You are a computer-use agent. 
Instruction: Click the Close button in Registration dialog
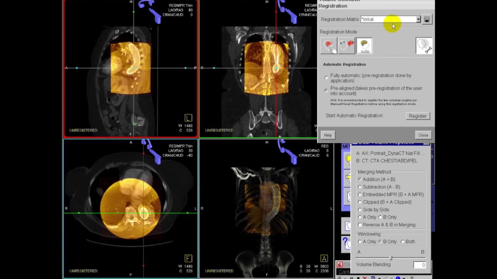click(x=423, y=135)
